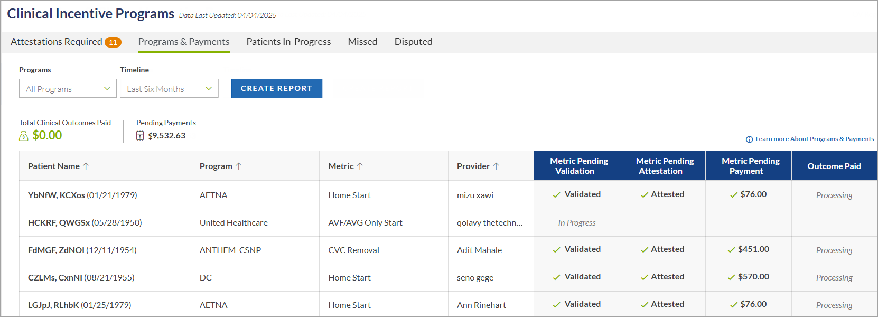Open the All Programs dropdown
The width and height of the screenshot is (878, 317).
click(68, 89)
